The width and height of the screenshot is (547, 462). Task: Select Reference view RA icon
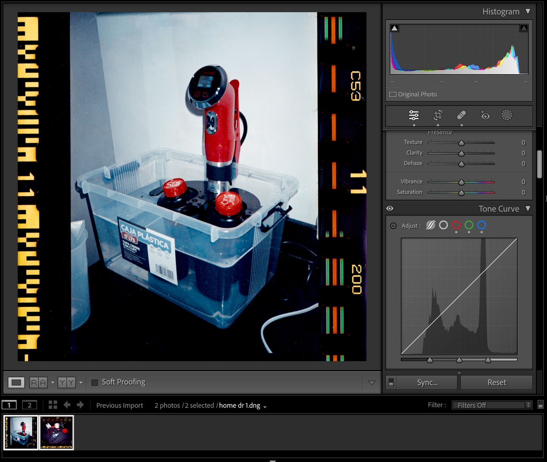(x=38, y=382)
